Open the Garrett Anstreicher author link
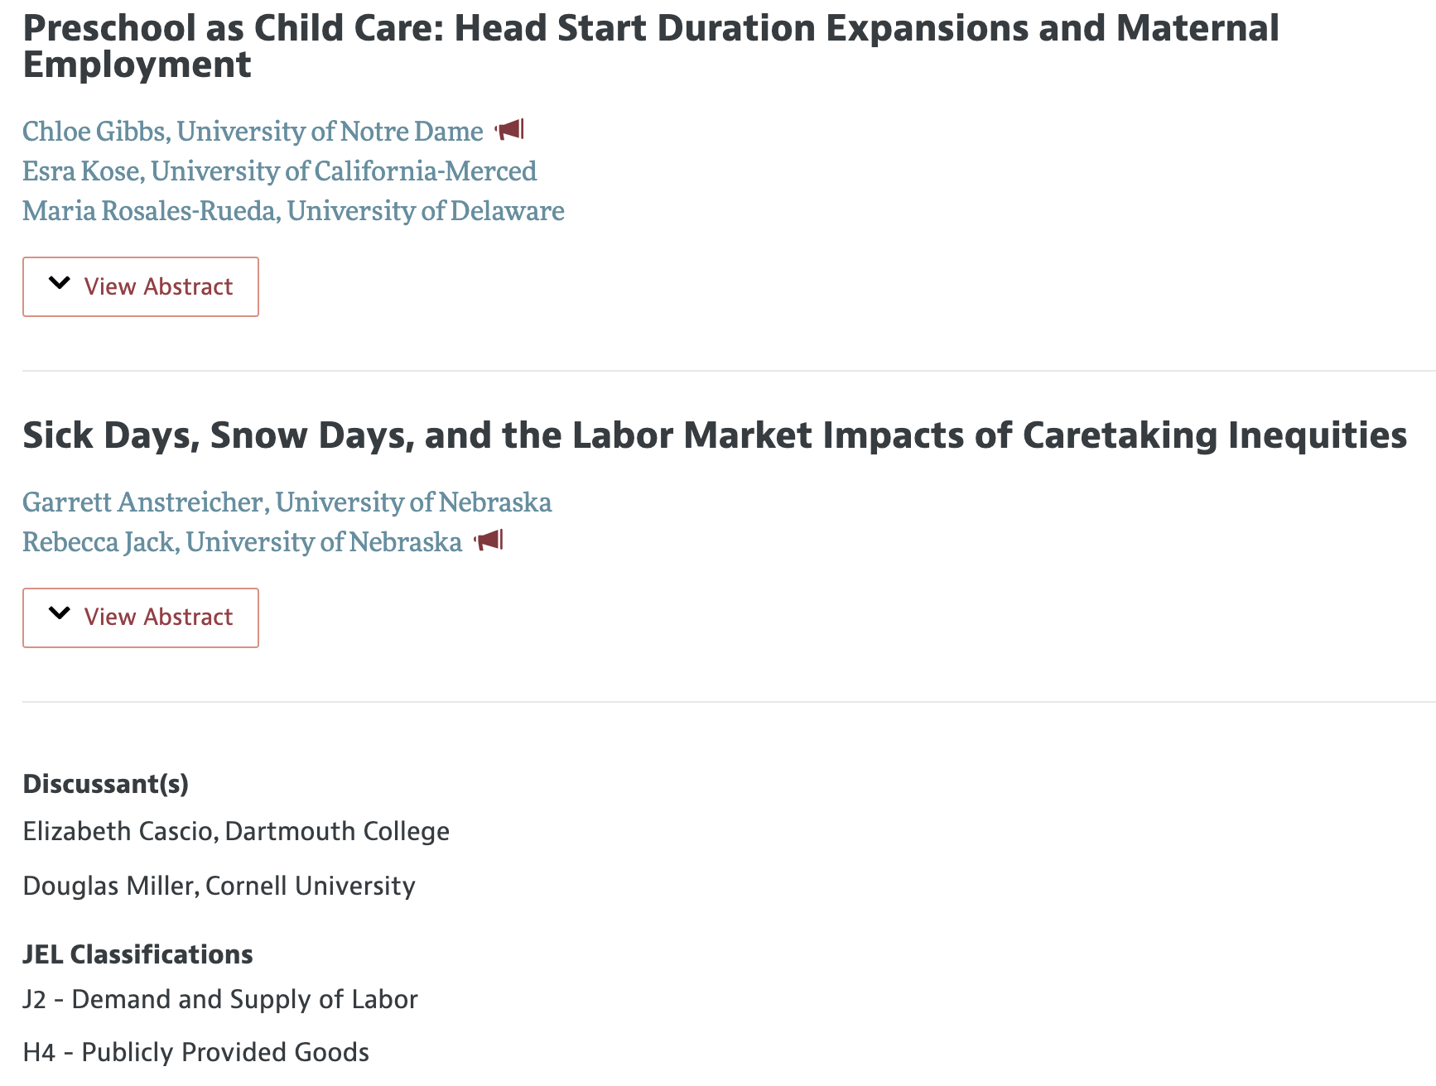Viewport: 1436px width, 1086px height. (x=287, y=502)
